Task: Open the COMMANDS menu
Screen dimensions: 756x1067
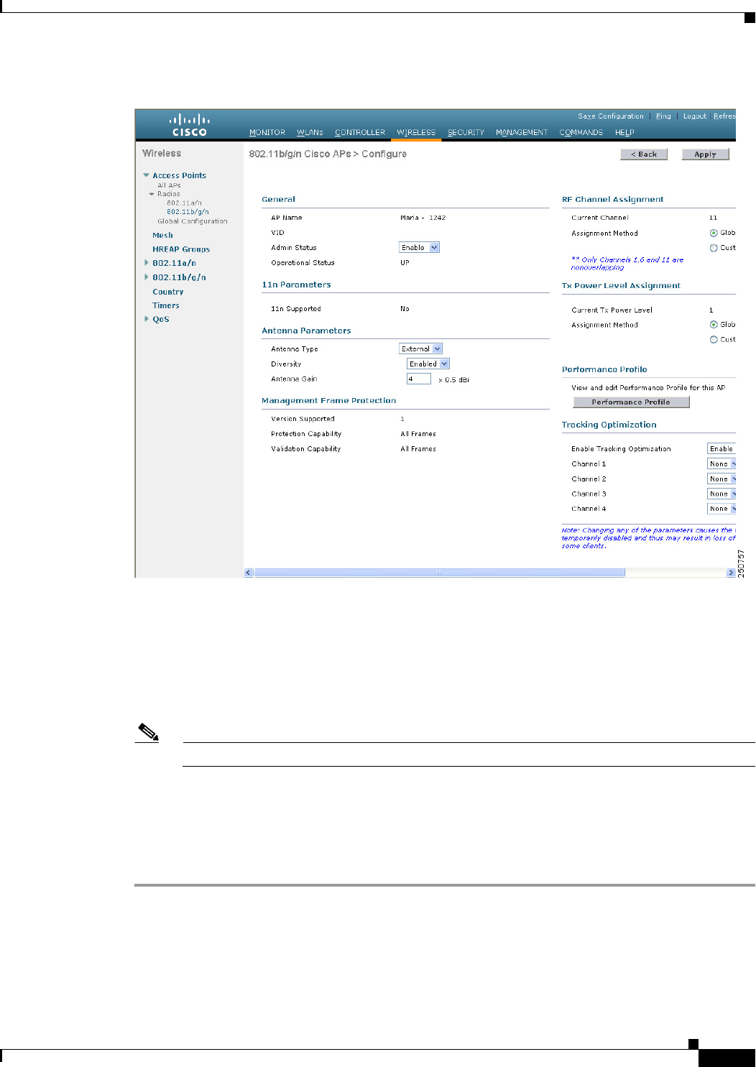Action: click(581, 133)
